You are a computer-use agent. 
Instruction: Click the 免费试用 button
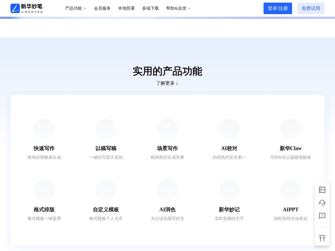click(x=311, y=8)
